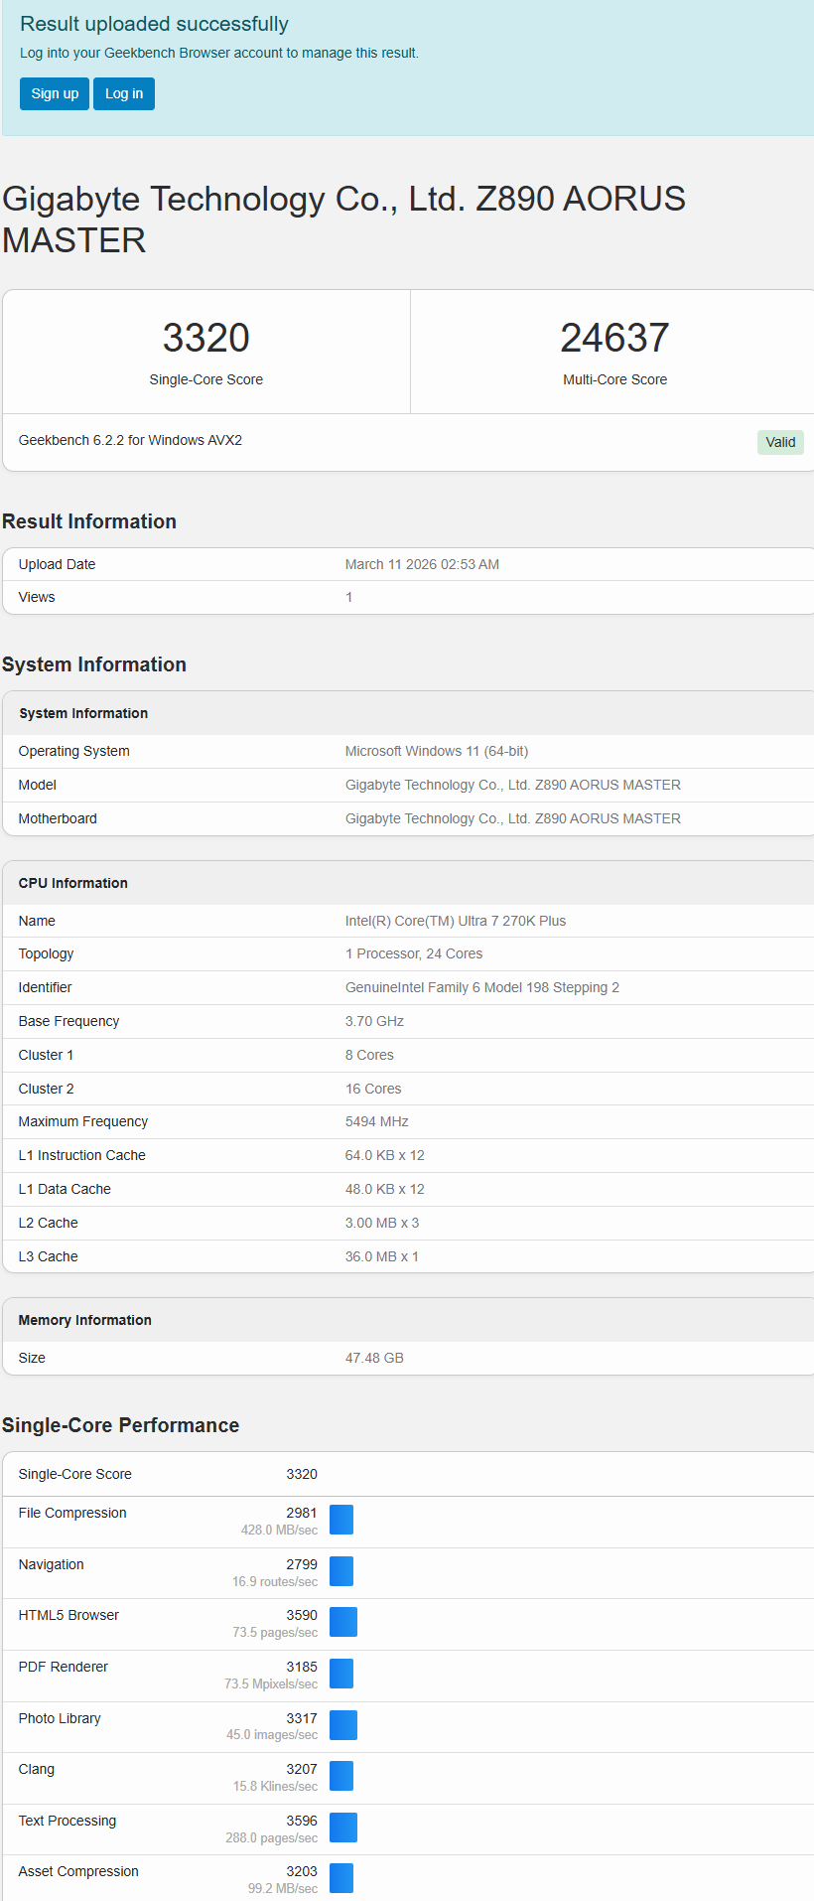The height and width of the screenshot is (1901, 814).
Task: Click the Result uploaded successfully banner heading
Action: point(154,24)
